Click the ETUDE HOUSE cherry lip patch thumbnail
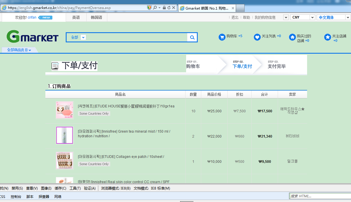The height and width of the screenshot is (202, 351). tap(65, 110)
